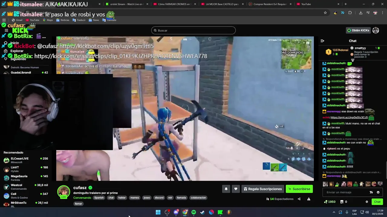
Task: Click the memes tag
Action: coord(135,198)
